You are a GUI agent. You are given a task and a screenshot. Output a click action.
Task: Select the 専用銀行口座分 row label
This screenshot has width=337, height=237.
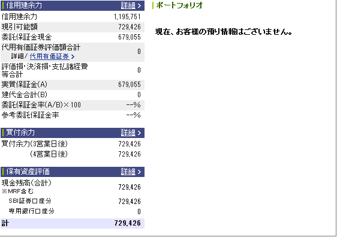(31, 211)
